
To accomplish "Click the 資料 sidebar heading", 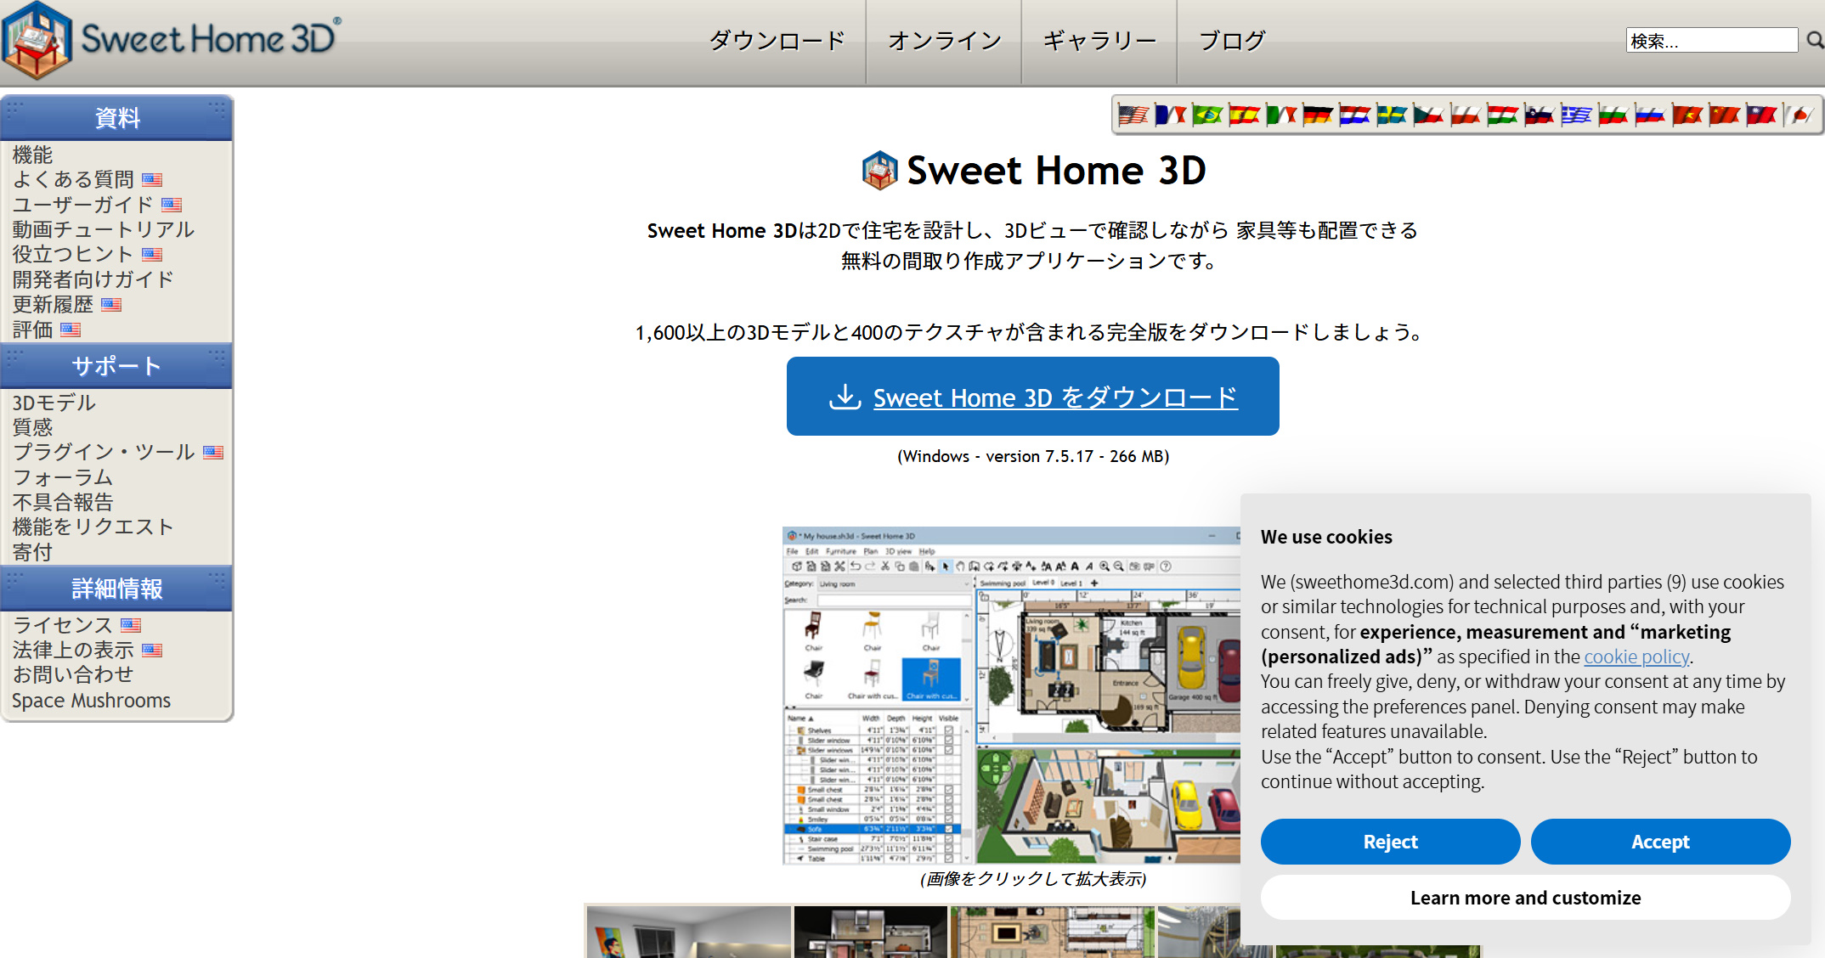I will [117, 118].
